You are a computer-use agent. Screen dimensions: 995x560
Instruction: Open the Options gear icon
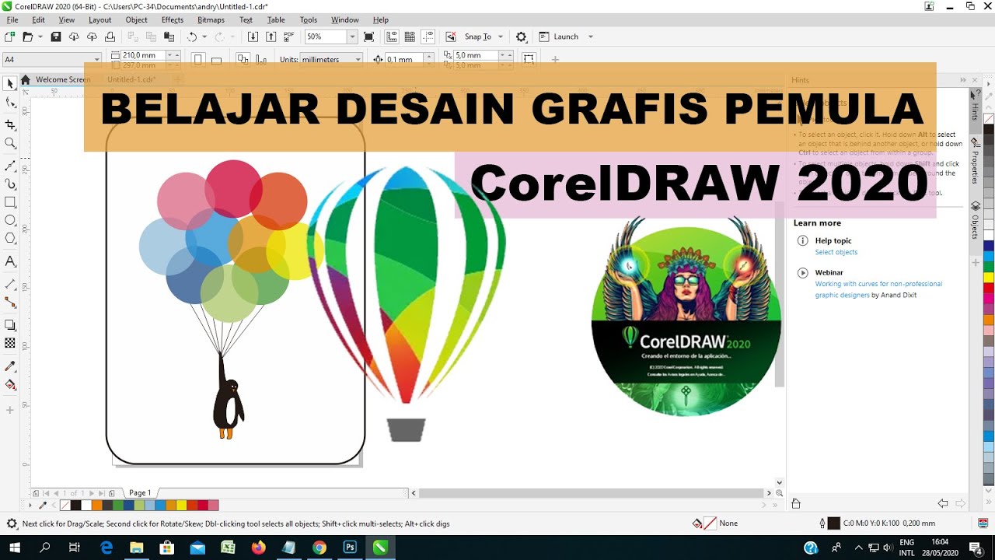click(x=522, y=37)
